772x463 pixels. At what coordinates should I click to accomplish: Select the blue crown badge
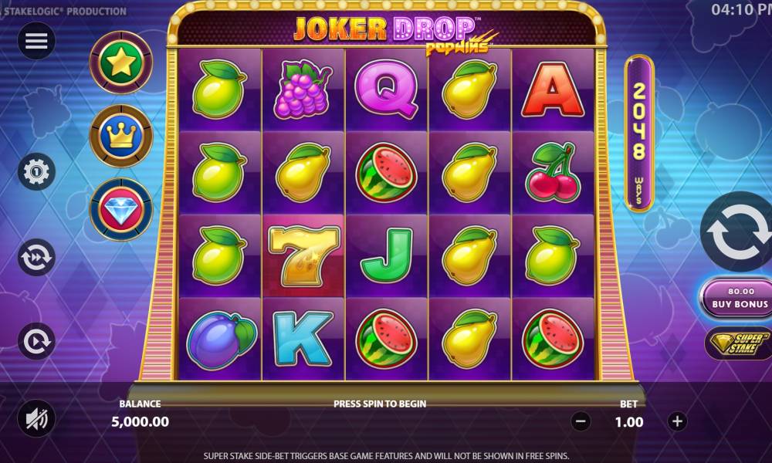pyautogui.click(x=121, y=136)
